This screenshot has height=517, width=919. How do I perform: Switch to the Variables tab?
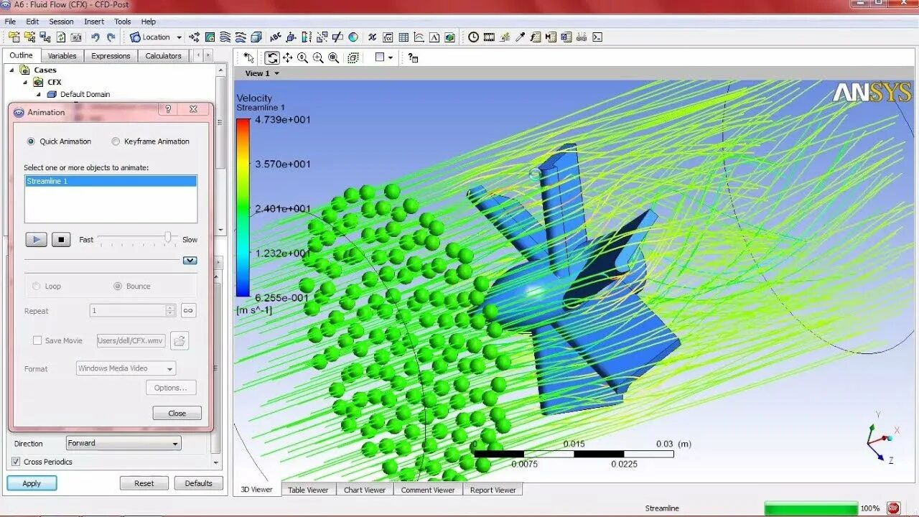[x=62, y=55]
